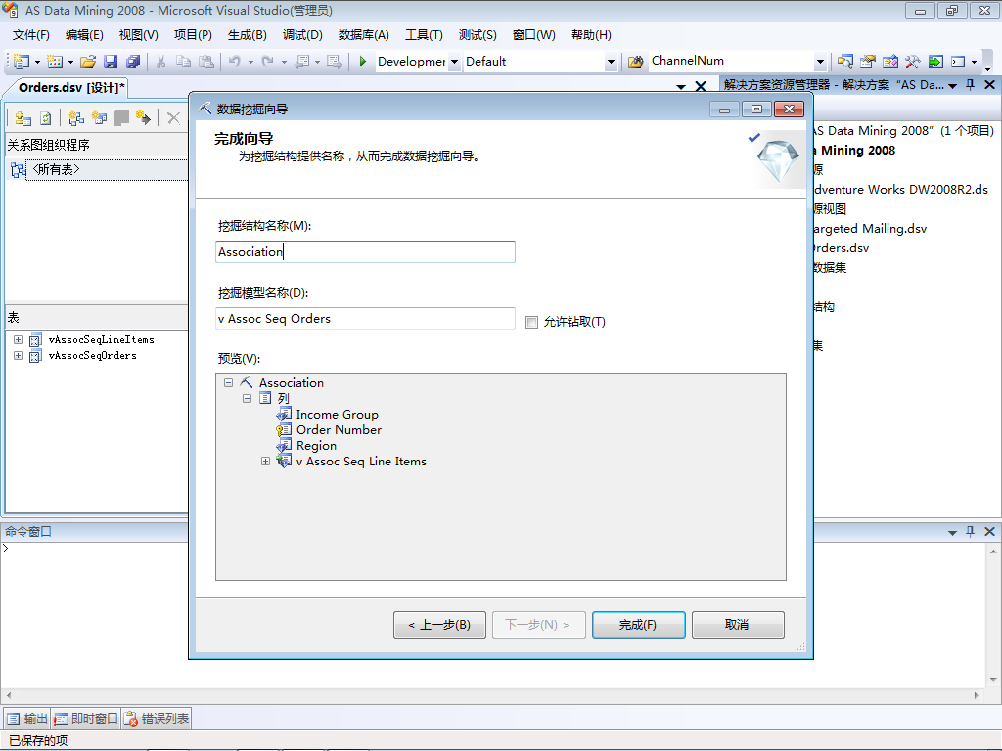The height and width of the screenshot is (751, 1002).
Task: Switch to the 输出 tab
Action: click(27, 719)
